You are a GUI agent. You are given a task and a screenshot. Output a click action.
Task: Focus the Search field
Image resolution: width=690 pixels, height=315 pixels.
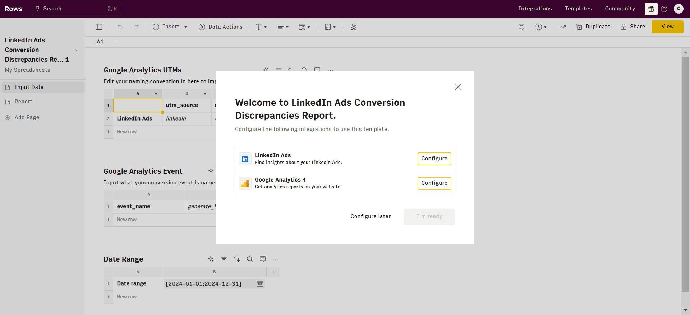pyautogui.click(x=77, y=9)
